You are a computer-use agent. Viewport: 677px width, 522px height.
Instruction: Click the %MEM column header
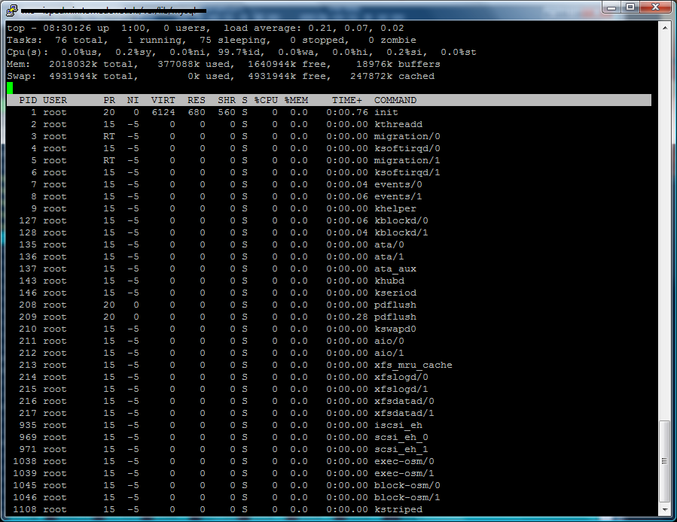tap(296, 100)
